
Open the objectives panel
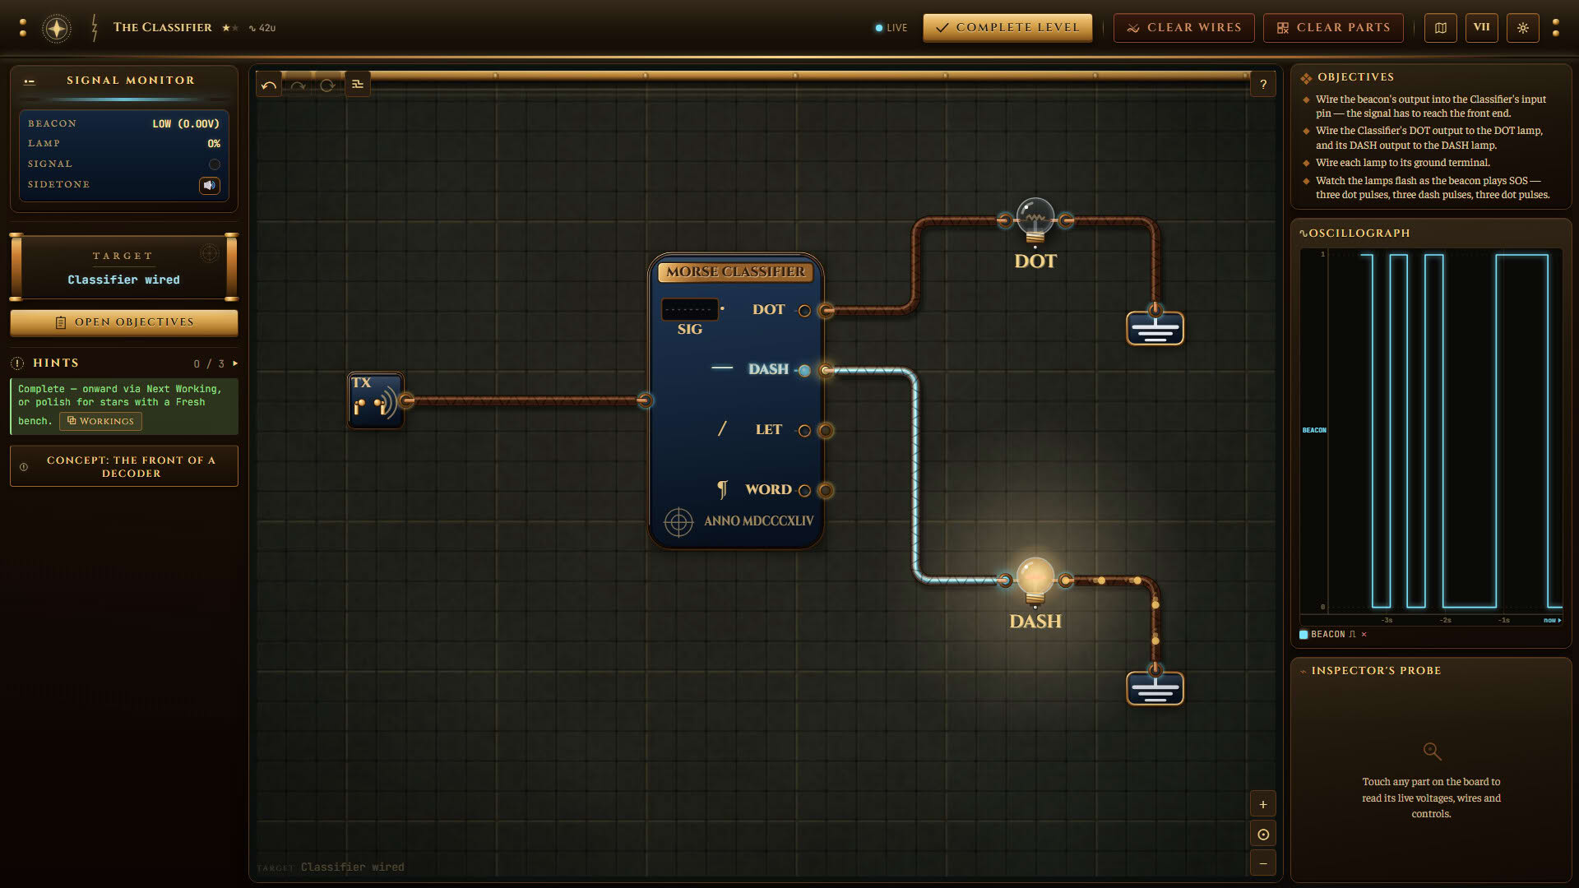(124, 322)
